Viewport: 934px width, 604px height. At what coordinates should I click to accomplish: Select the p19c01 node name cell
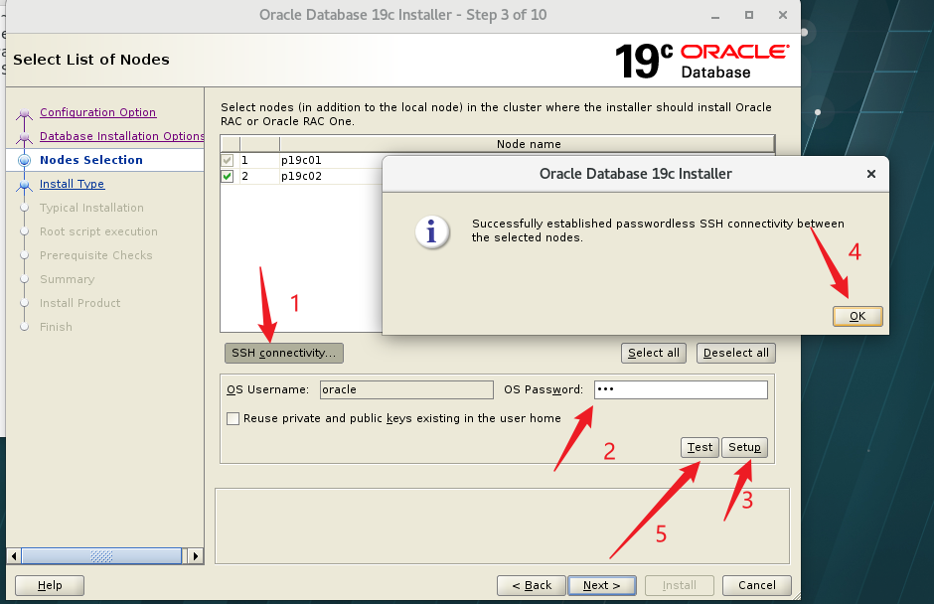click(x=331, y=160)
